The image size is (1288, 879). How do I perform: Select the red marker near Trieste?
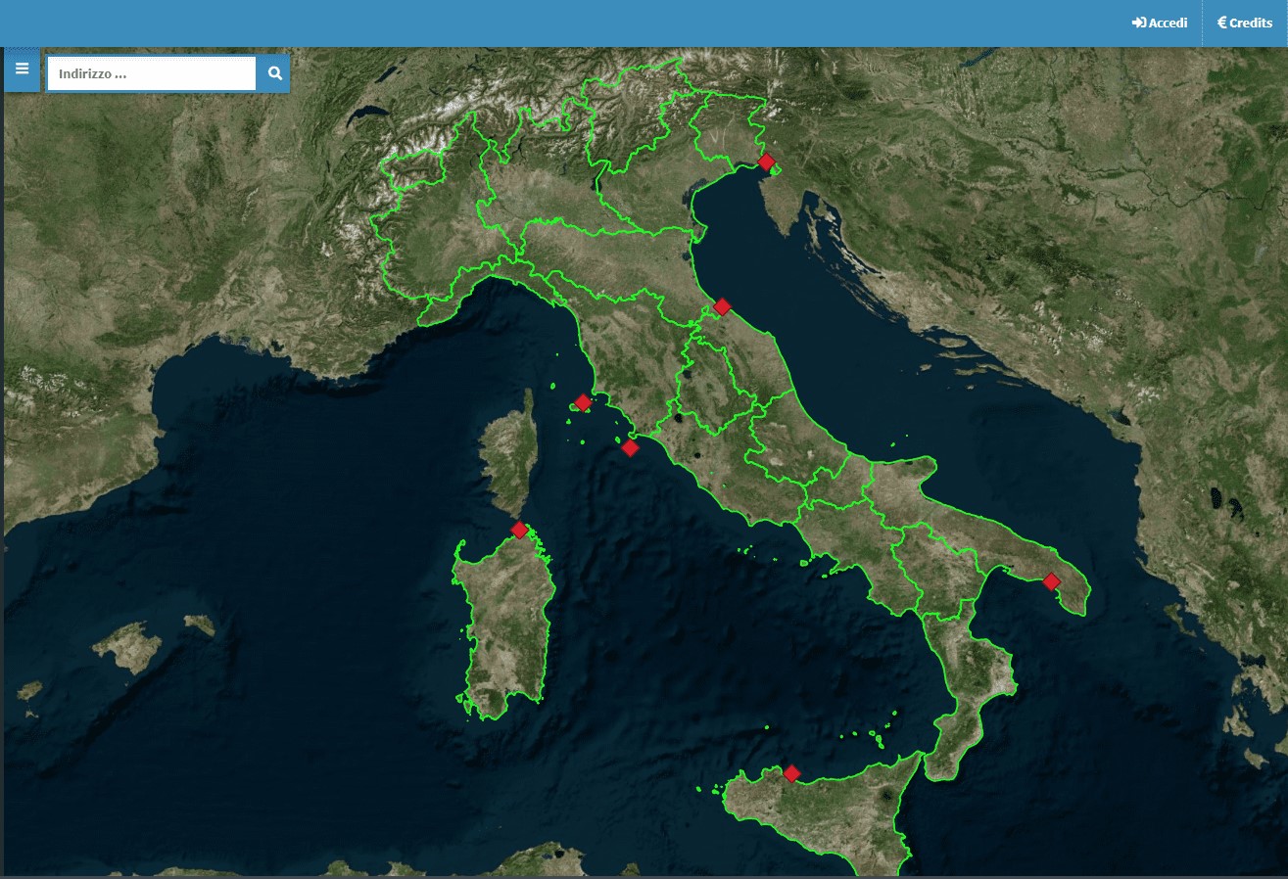(766, 162)
